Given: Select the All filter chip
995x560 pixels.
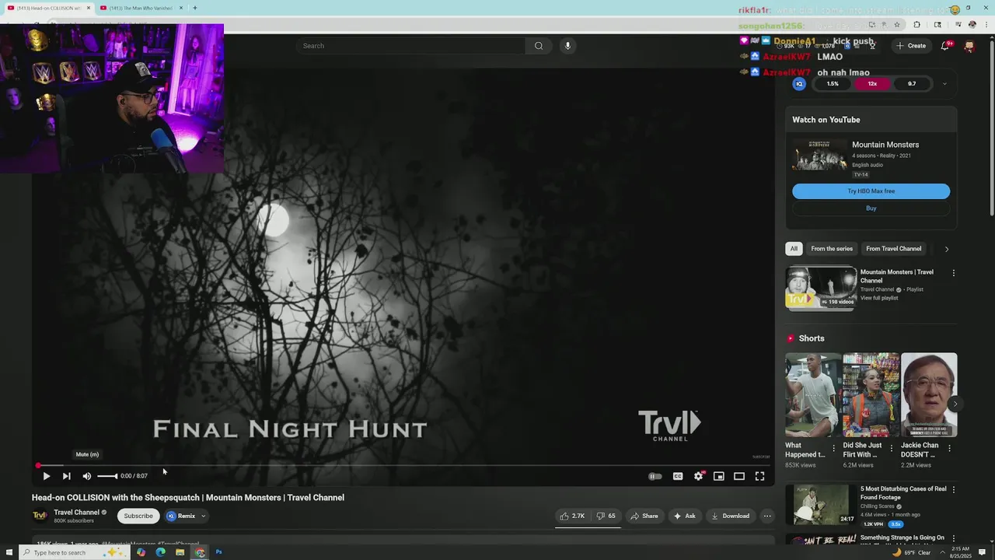Looking at the screenshot, I should click(x=794, y=249).
